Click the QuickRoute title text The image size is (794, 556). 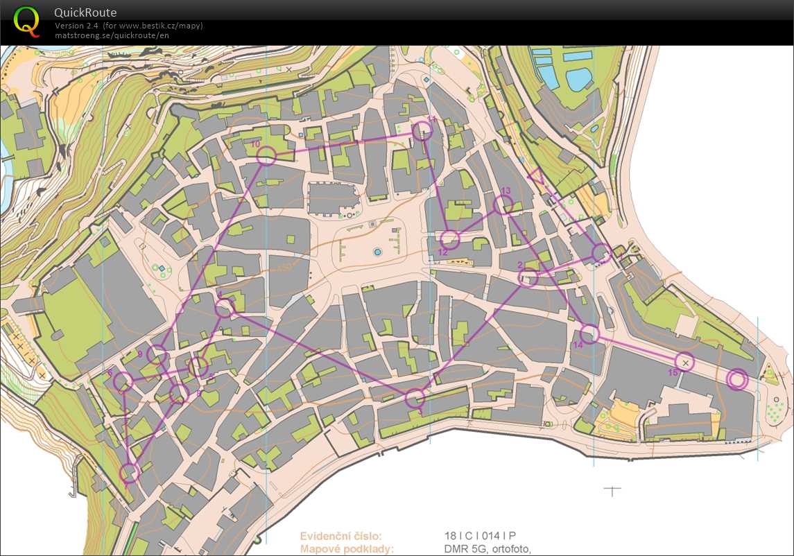(x=85, y=12)
